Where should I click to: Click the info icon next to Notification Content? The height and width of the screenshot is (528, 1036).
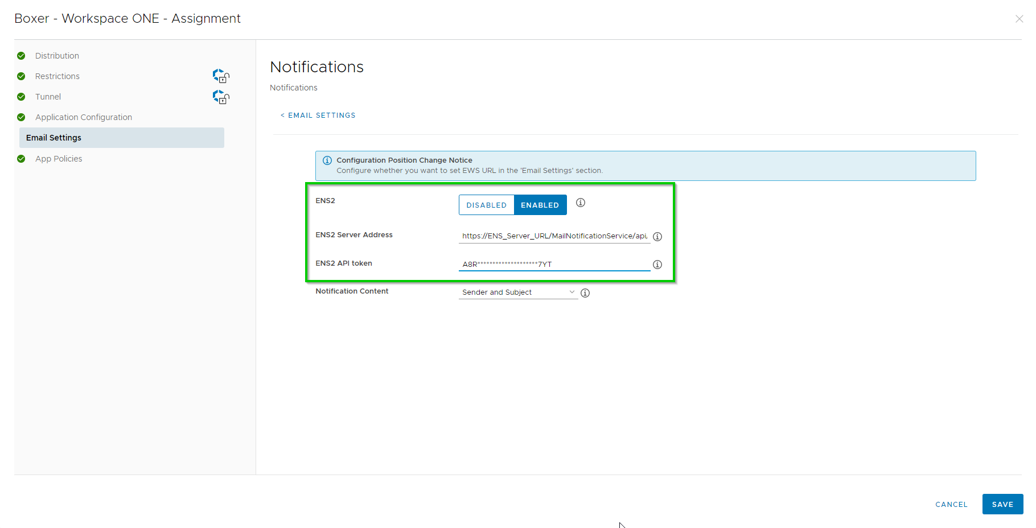coord(585,292)
